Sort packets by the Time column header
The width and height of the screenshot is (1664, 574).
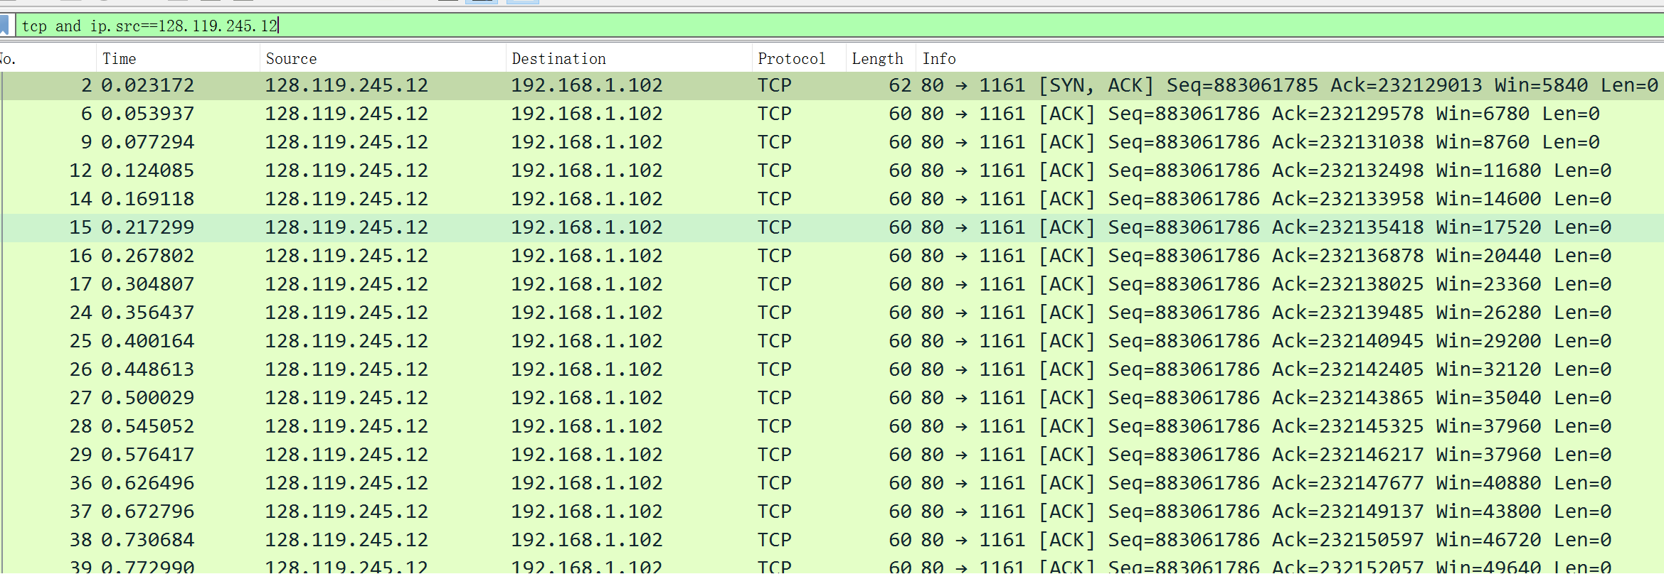(120, 59)
